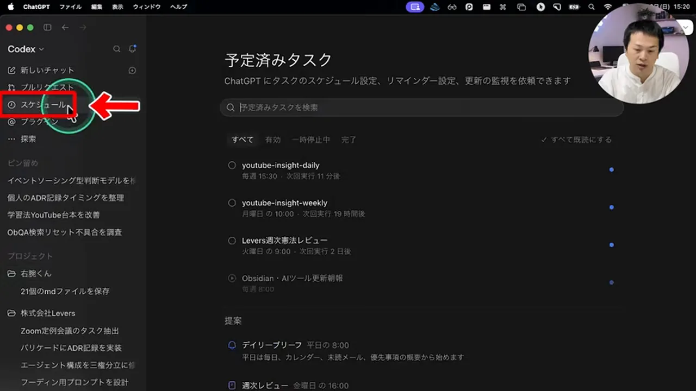Toggle Levers週次憲法レビュー status circle
This screenshot has height=391, width=696.
(232, 240)
